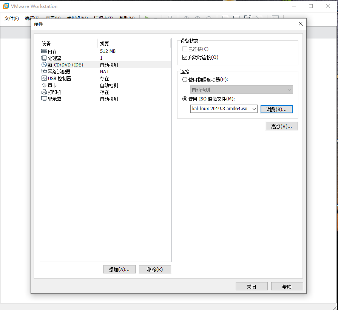Click the 添加(A)... add hardware button
This screenshot has width=338, height=310.
[119, 269]
